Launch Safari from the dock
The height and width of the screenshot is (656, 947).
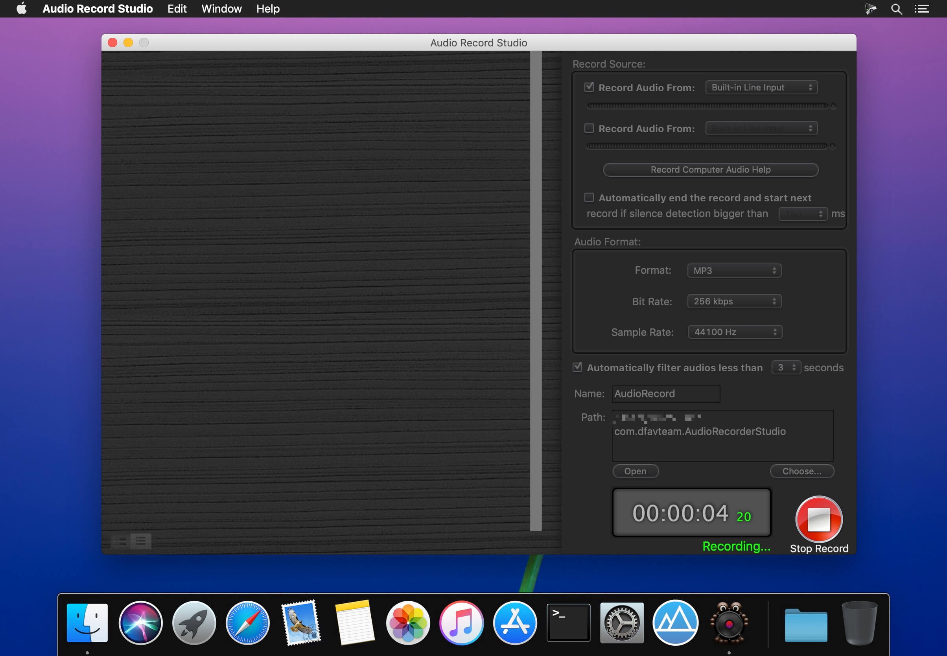[247, 622]
